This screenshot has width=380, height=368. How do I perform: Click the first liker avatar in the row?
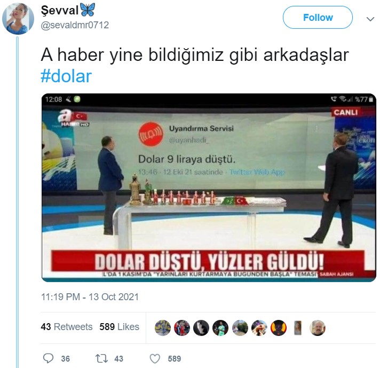tap(163, 328)
